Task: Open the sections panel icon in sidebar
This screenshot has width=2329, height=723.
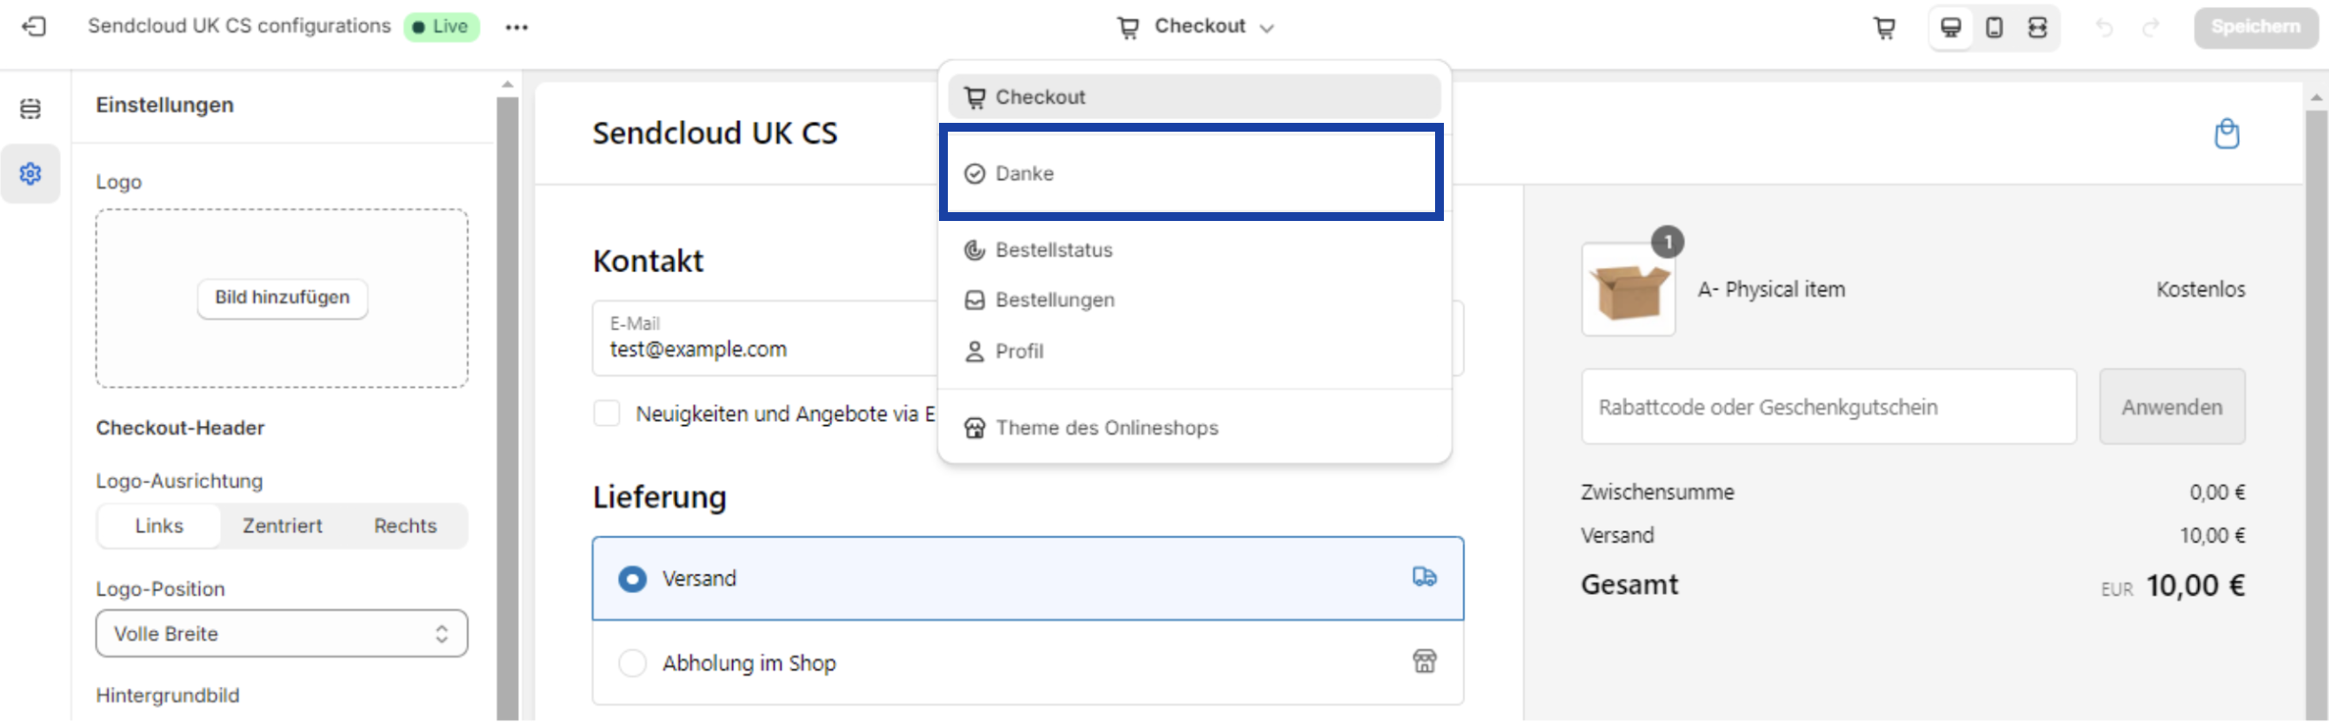Action: 30,109
